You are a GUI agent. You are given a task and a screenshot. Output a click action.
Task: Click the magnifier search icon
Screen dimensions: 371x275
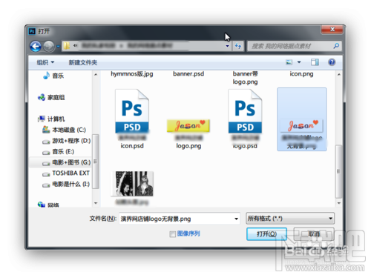click(x=336, y=46)
